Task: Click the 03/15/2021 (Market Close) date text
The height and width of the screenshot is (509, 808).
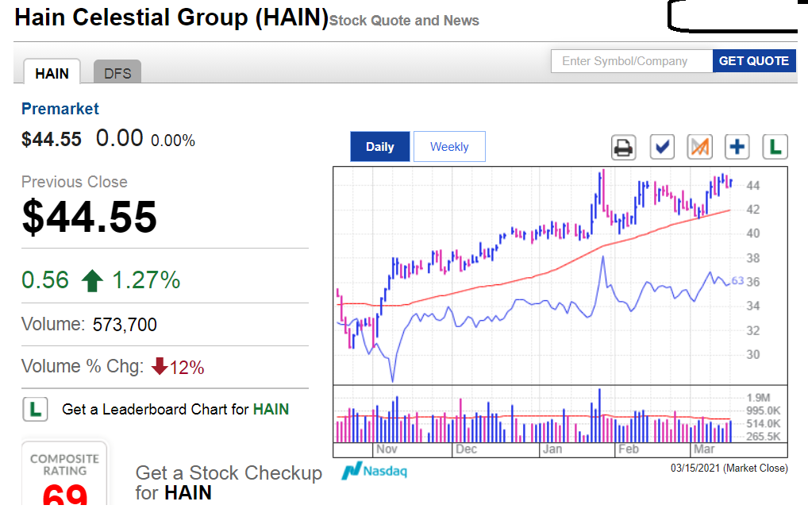Action: 729,469
